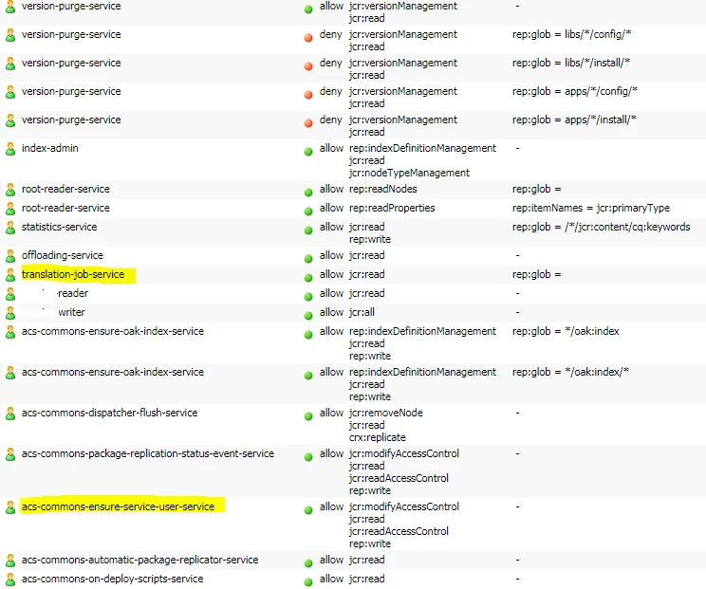Viewport: 706px width, 589px height.
Task: Click the offloading-service principal name
Action: tap(62, 255)
